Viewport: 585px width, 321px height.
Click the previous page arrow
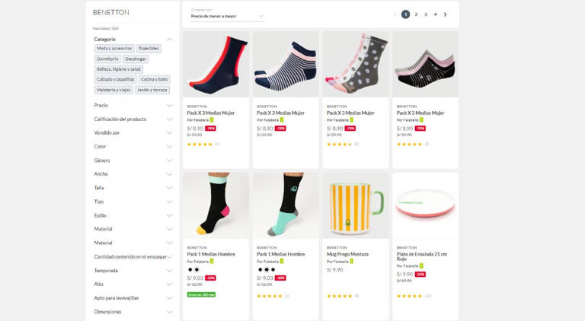pos(395,14)
